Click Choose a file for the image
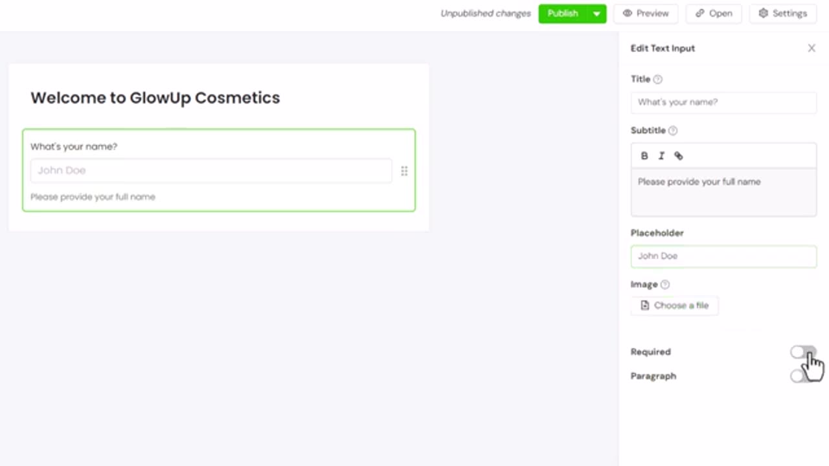Viewport: 829px width, 466px height. pyautogui.click(x=674, y=305)
